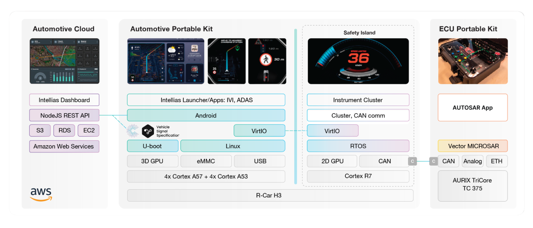Select the Intellias Dashboard block

(x=64, y=100)
